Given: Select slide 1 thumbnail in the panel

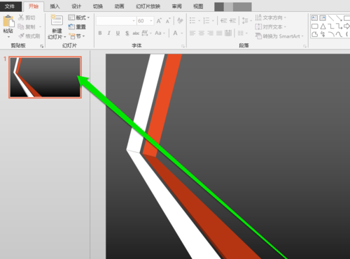Looking at the screenshot, I should point(45,77).
